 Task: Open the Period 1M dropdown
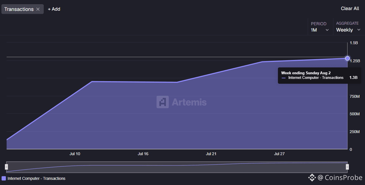320,27
